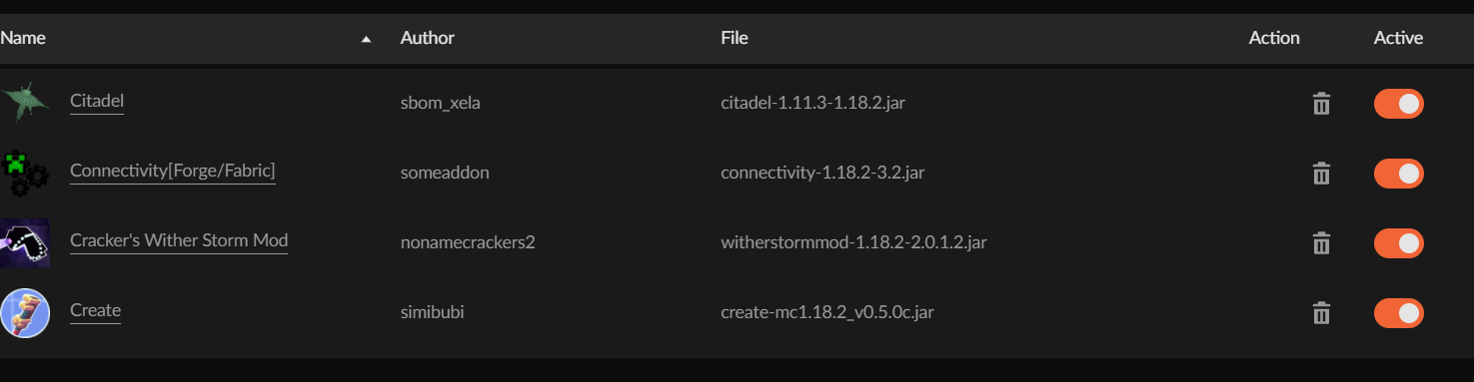The image size is (1474, 382).
Task: Open the Citadel mod link
Action: tap(97, 101)
